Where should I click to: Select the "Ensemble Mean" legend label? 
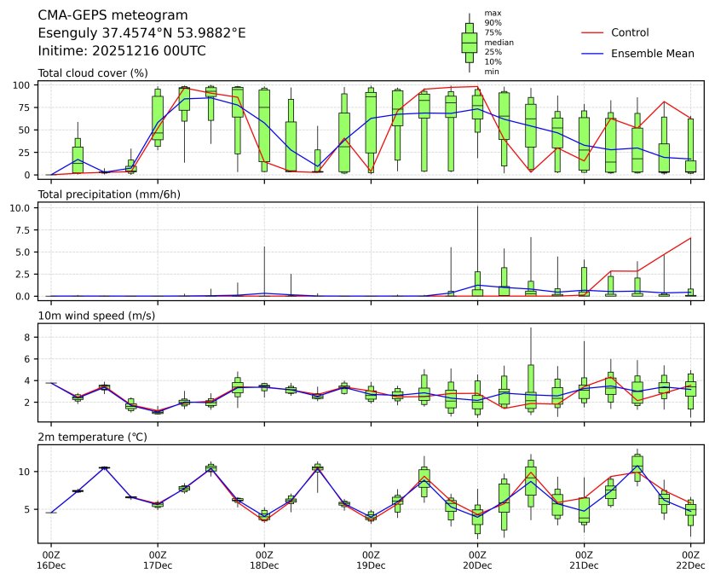click(x=652, y=54)
